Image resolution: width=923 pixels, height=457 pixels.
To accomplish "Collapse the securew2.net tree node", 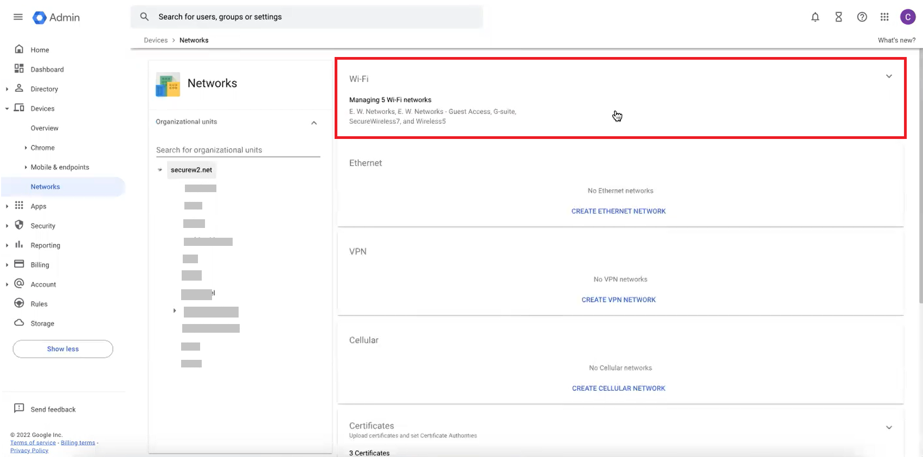I will [x=160, y=170].
